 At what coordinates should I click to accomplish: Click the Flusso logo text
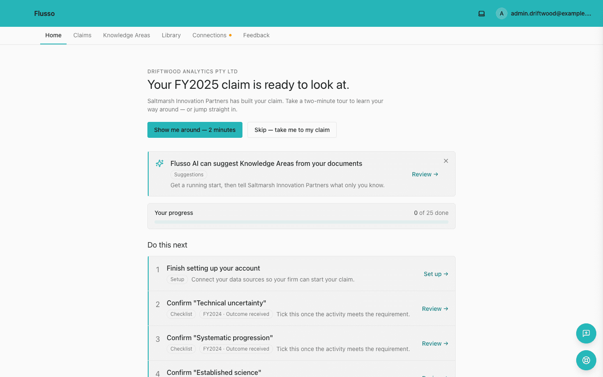tap(44, 13)
